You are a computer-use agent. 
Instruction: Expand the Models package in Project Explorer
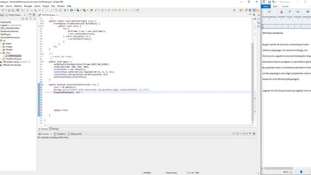point(1,50)
